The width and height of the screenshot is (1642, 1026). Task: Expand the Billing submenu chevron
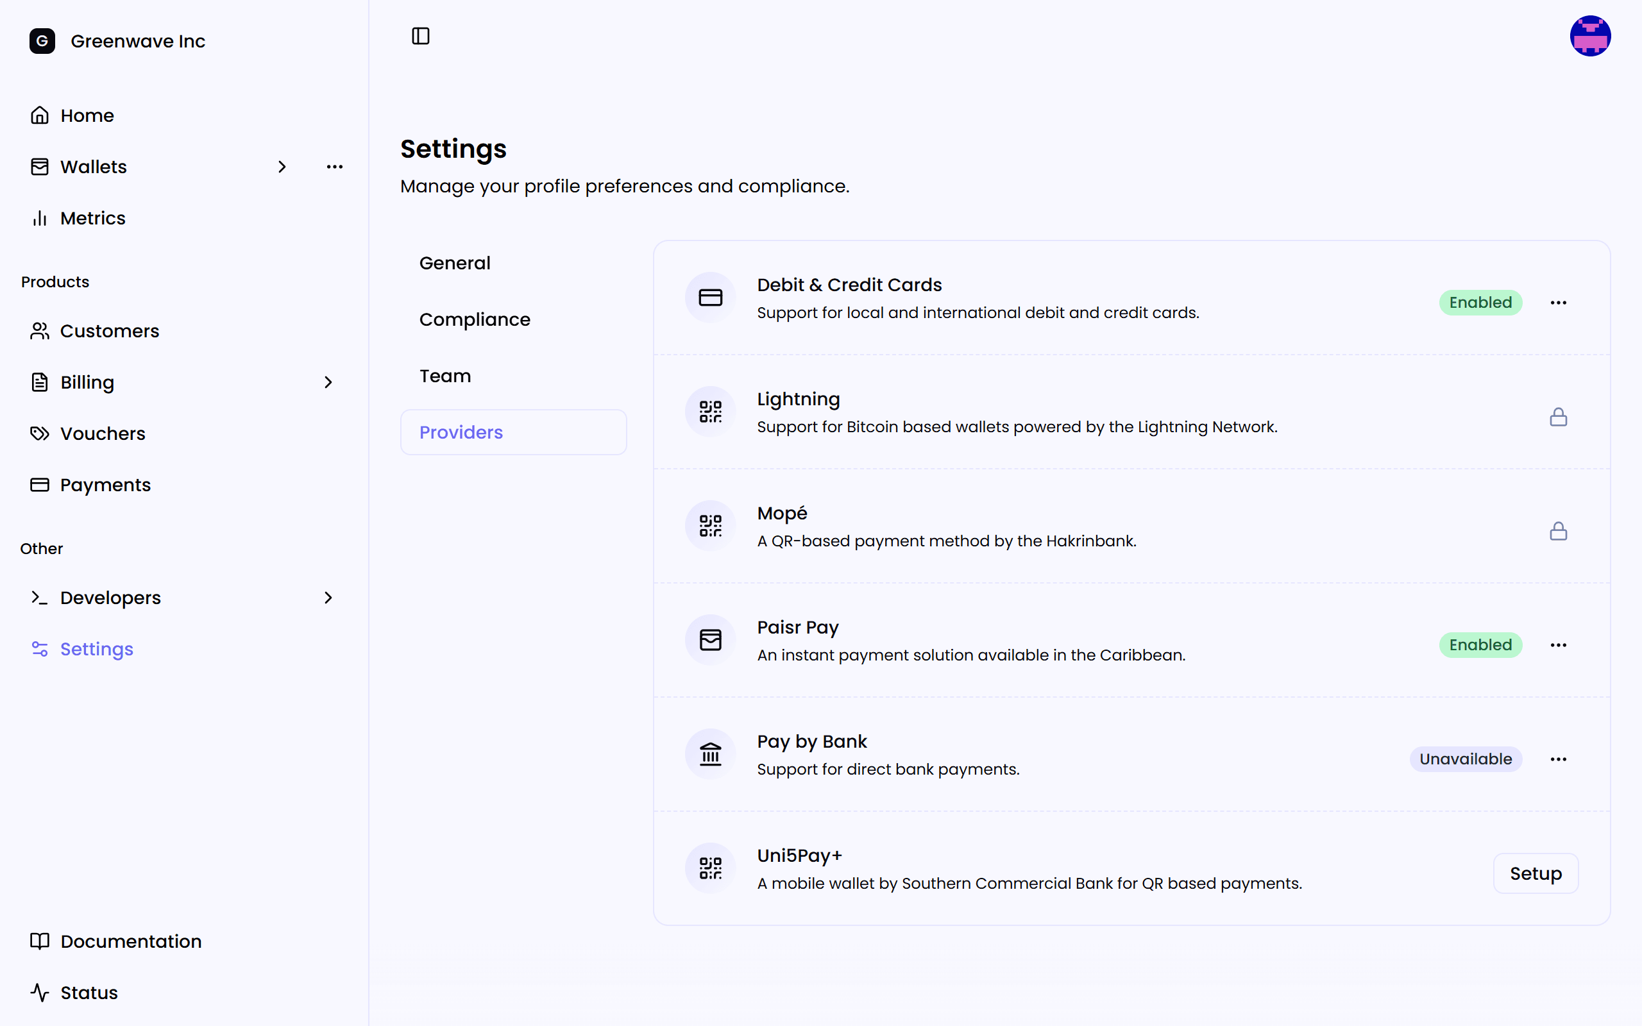coord(328,382)
